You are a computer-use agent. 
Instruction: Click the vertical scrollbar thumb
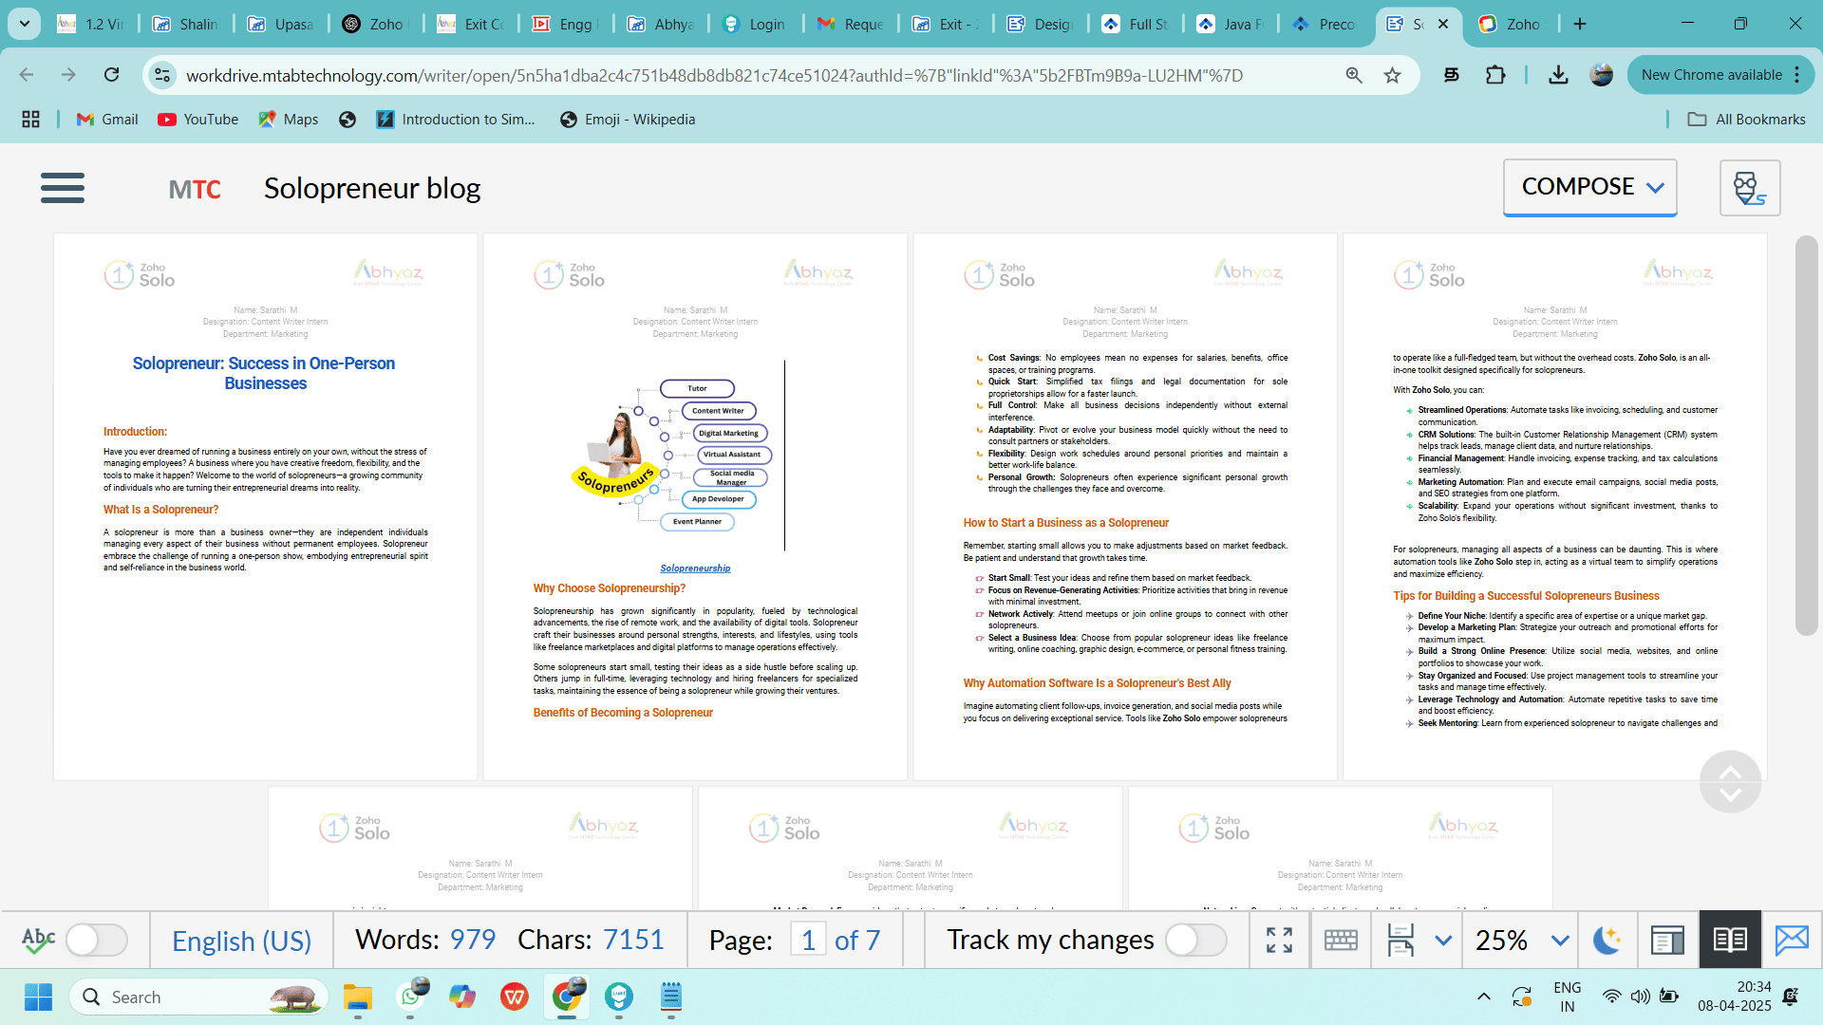[x=1806, y=436]
